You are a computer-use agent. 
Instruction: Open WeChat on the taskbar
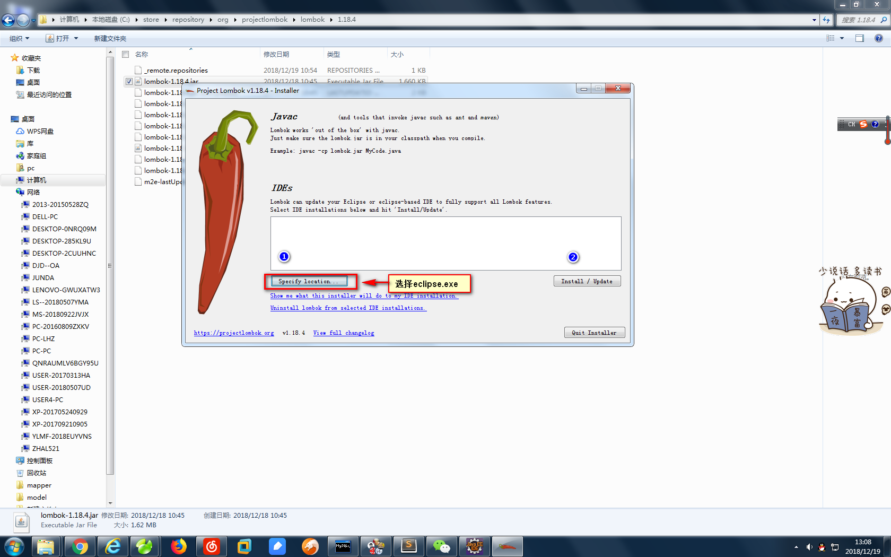(442, 546)
